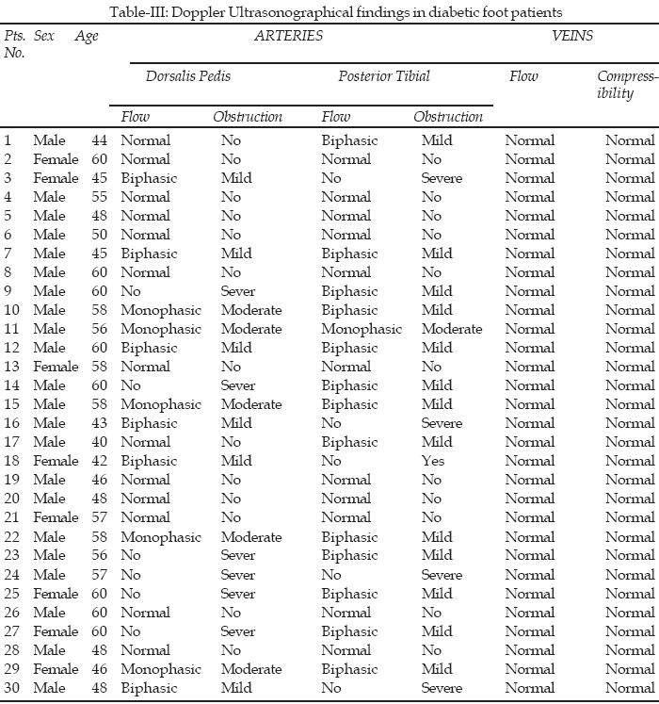Image resolution: width=659 pixels, height=704 pixels.
Task: Click the "Posterior Tibial" subheader
Action: (383, 76)
